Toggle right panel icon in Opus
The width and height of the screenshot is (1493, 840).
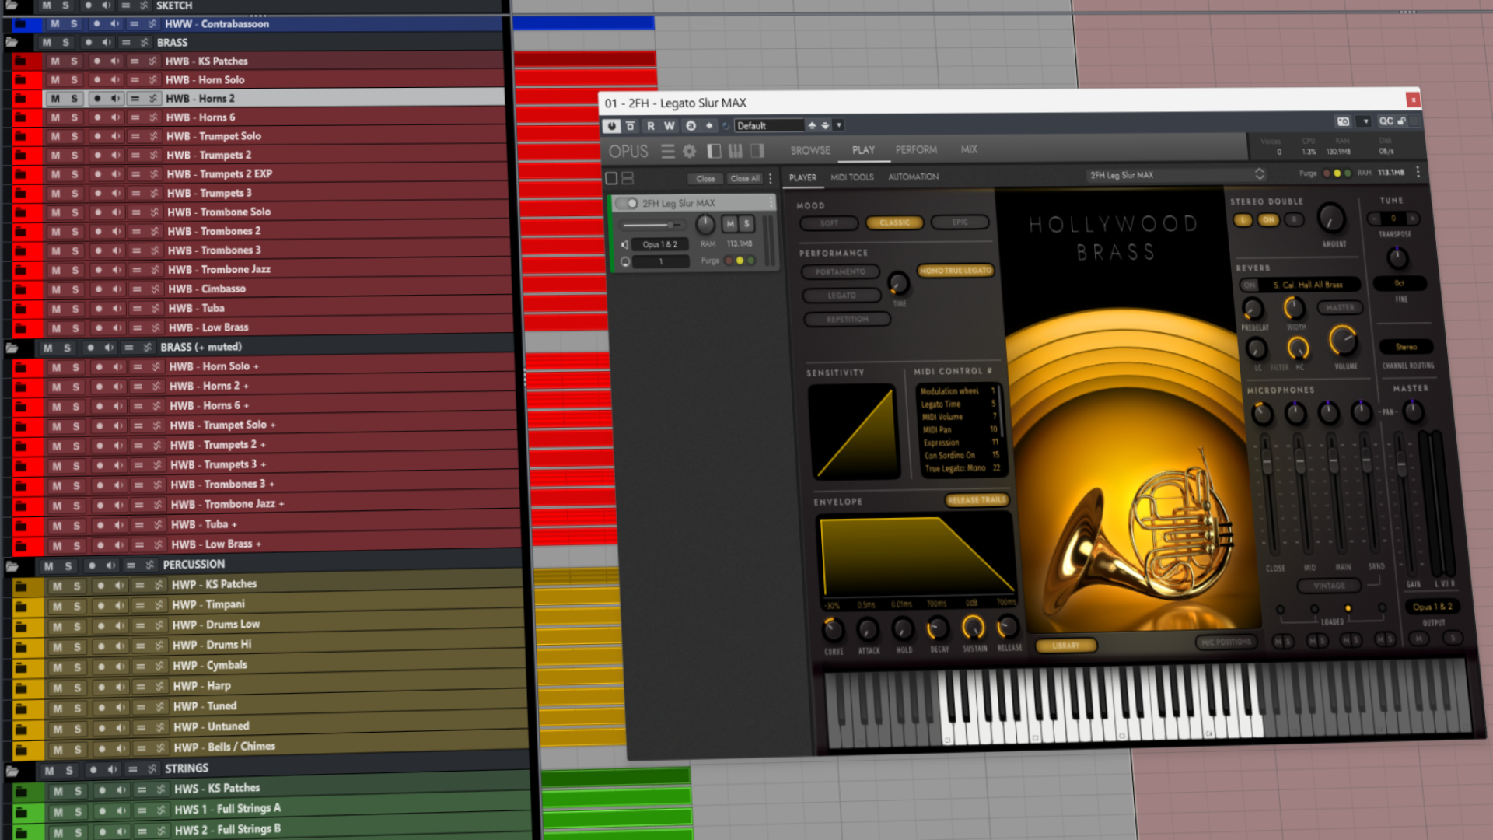(757, 151)
